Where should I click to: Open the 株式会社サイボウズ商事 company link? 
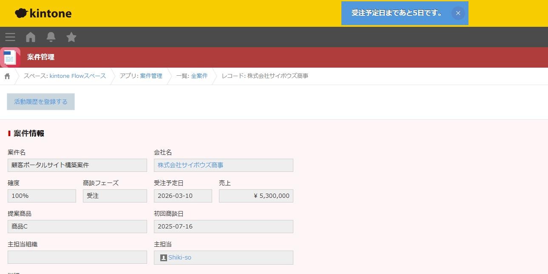190,165
